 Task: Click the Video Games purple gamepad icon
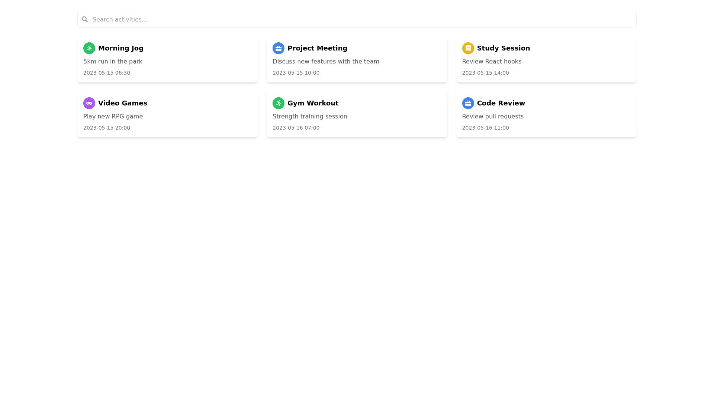pos(89,103)
